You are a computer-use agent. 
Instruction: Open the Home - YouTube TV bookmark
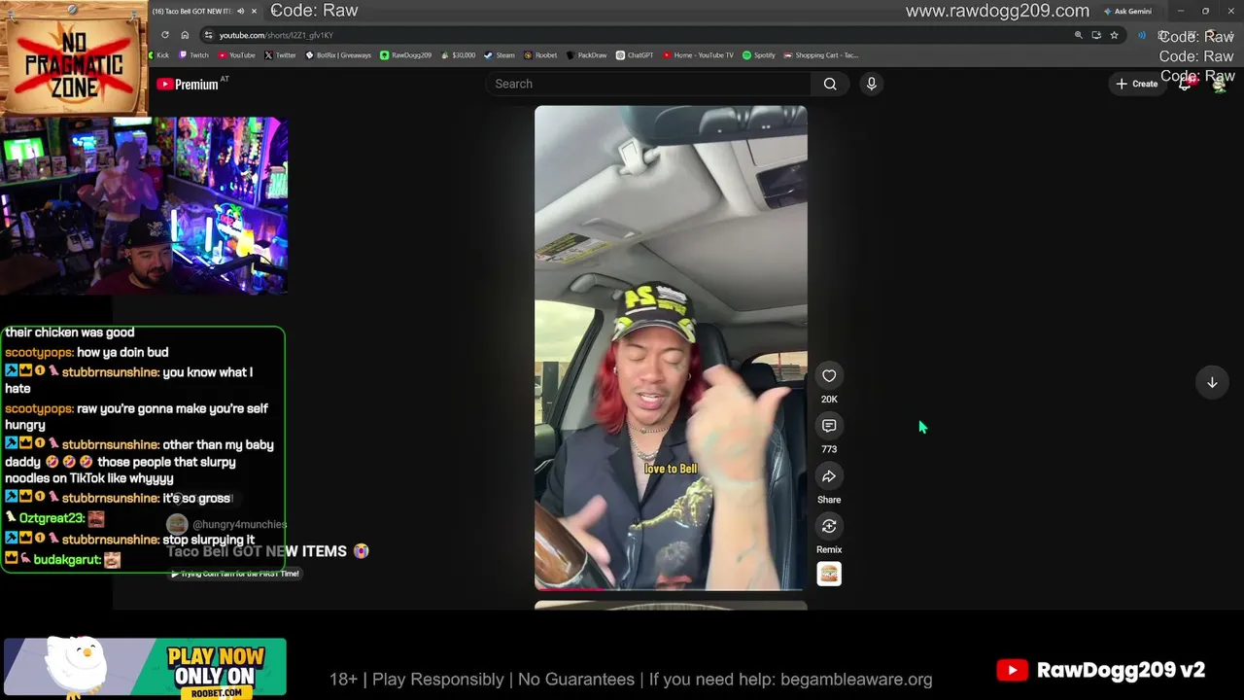point(698,55)
